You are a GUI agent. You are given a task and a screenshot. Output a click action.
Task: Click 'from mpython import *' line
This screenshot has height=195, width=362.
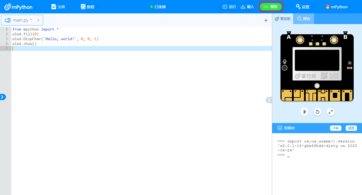point(35,29)
